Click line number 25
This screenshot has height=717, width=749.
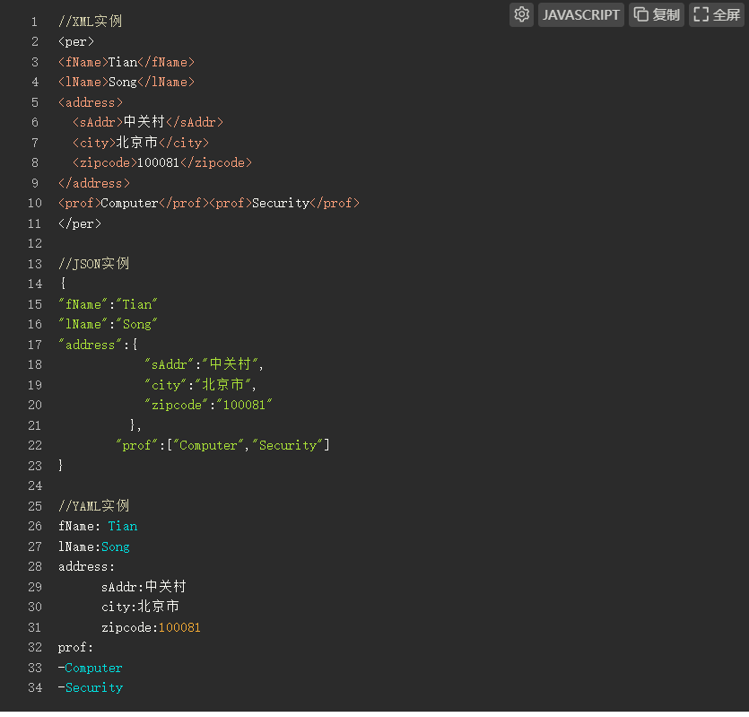click(35, 506)
